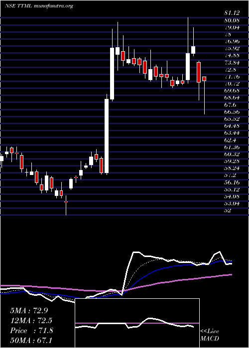Image resolution: width=249 pixels, height=348 pixels.
Task: Select the 64.48 price axis label
Action: pyautogui.click(x=232, y=126)
